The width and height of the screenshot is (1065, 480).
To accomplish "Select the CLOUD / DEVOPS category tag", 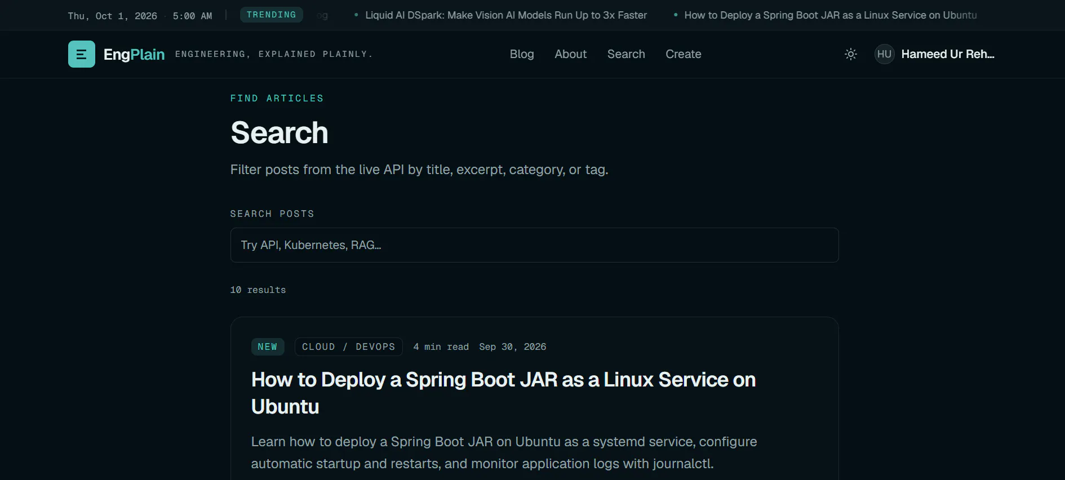I will [x=348, y=346].
